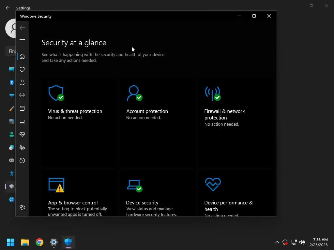Open App & browser control window icon in the sidebar
334x250 pixels.
click(22, 108)
